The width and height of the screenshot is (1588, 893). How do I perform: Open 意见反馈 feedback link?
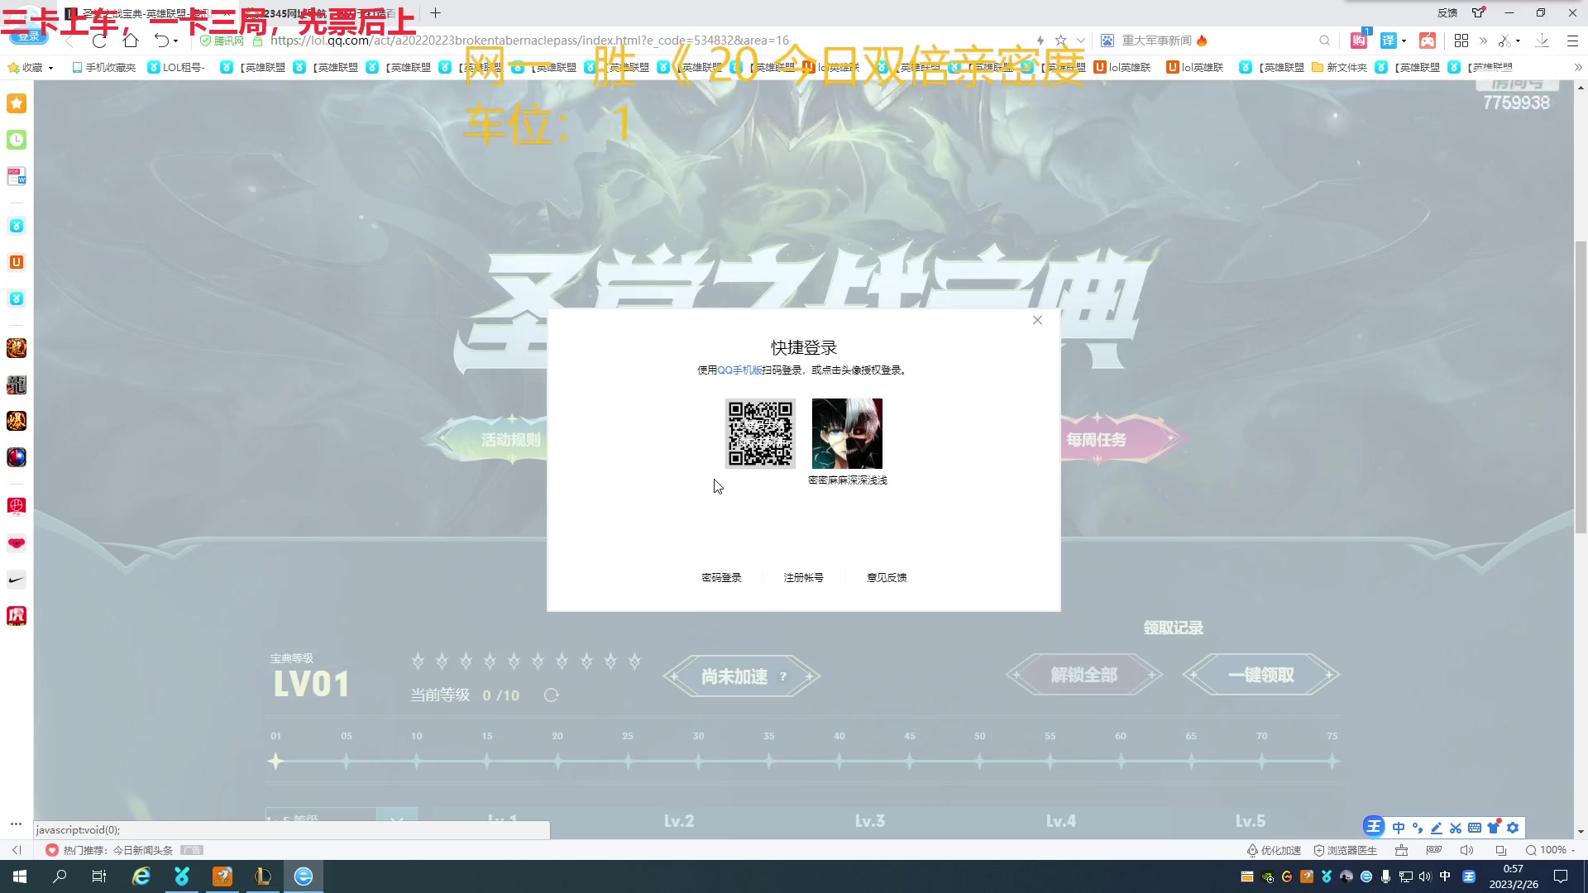click(887, 577)
